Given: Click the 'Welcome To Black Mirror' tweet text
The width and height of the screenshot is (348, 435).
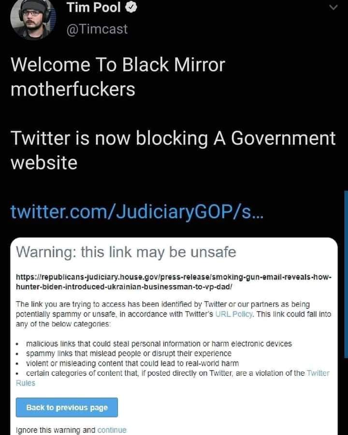Looking at the screenshot, I should tap(117, 77).
